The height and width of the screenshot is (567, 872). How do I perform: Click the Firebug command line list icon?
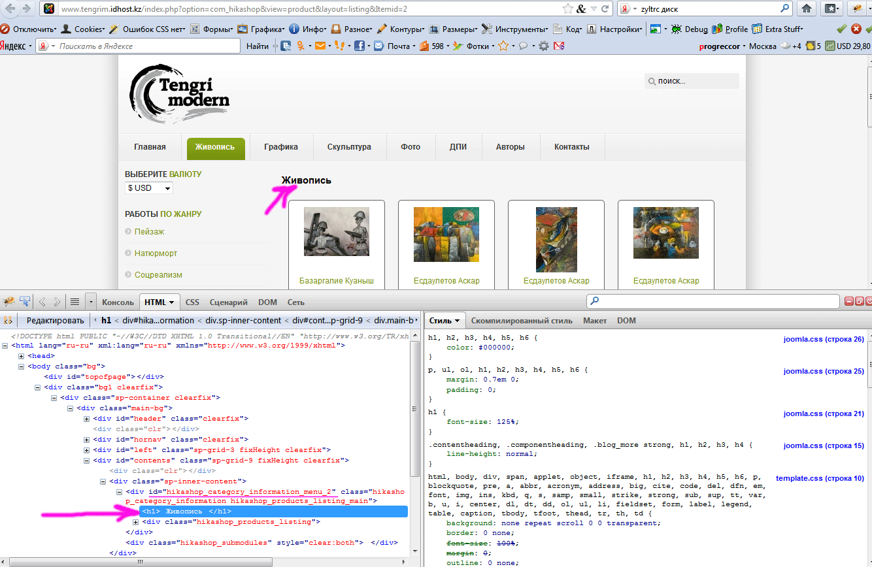(75, 302)
